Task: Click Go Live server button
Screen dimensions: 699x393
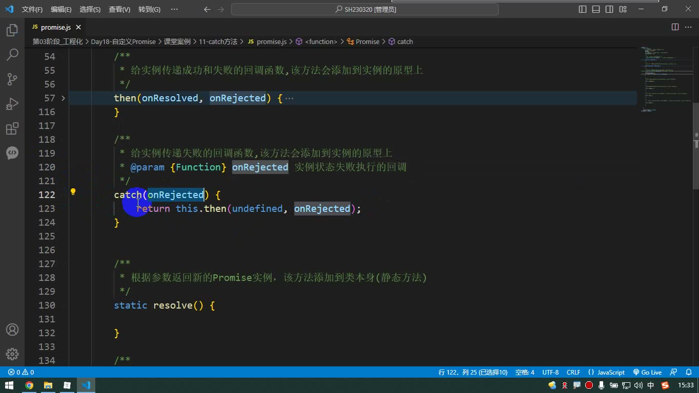Action: pyautogui.click(x=647, y=372)
